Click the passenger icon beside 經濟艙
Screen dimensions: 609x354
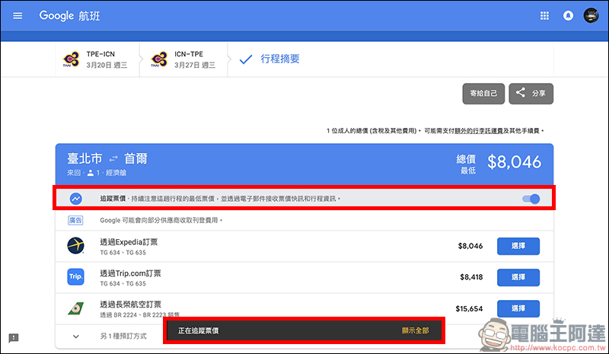click(x=91, y=173)
